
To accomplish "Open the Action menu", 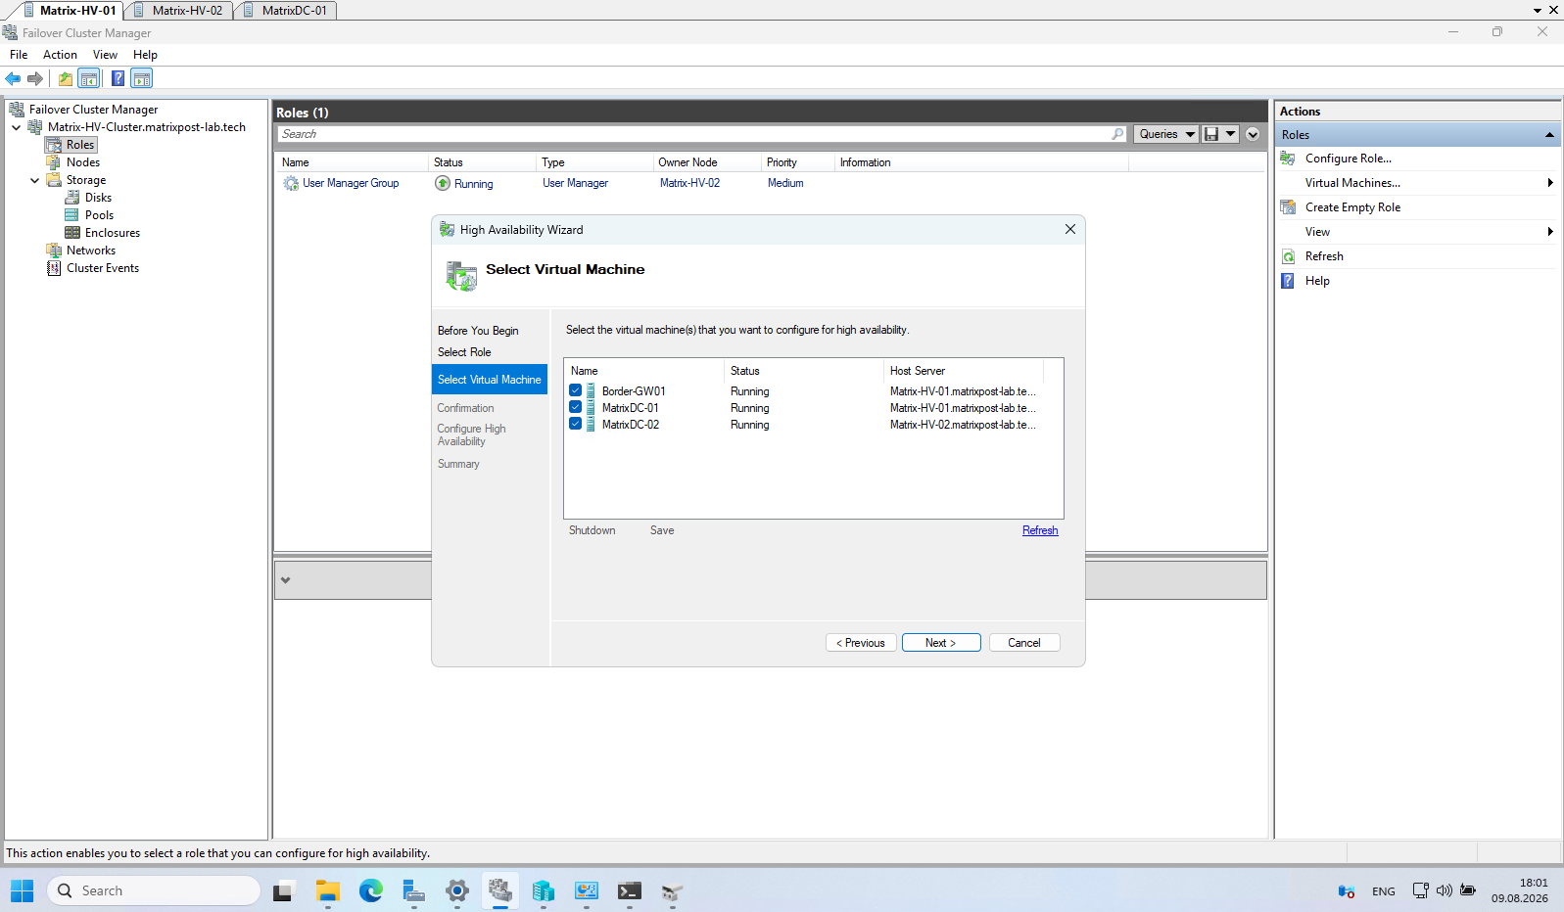I will [x=60, y=55].
